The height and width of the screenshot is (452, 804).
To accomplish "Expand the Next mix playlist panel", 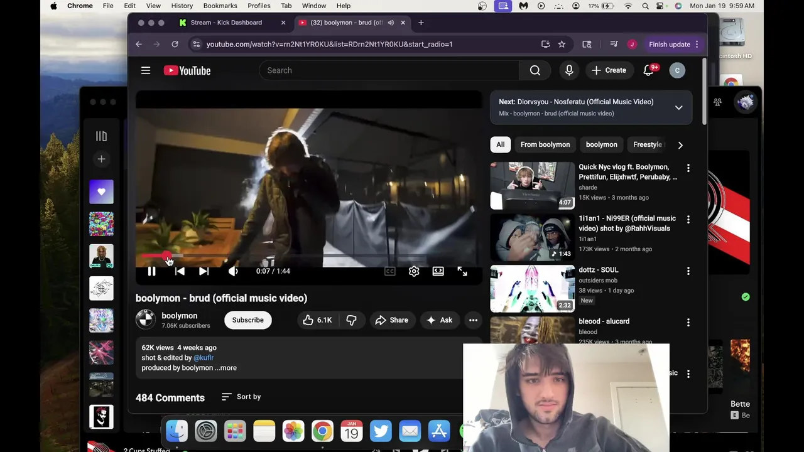I will click(678, 107).
